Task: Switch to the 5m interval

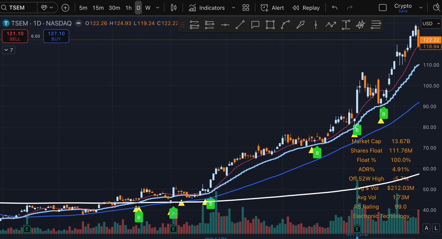Action: 83,8
